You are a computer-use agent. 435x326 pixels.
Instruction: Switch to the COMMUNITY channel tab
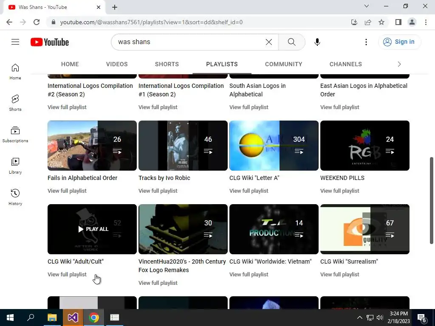[x=283, y=64]
